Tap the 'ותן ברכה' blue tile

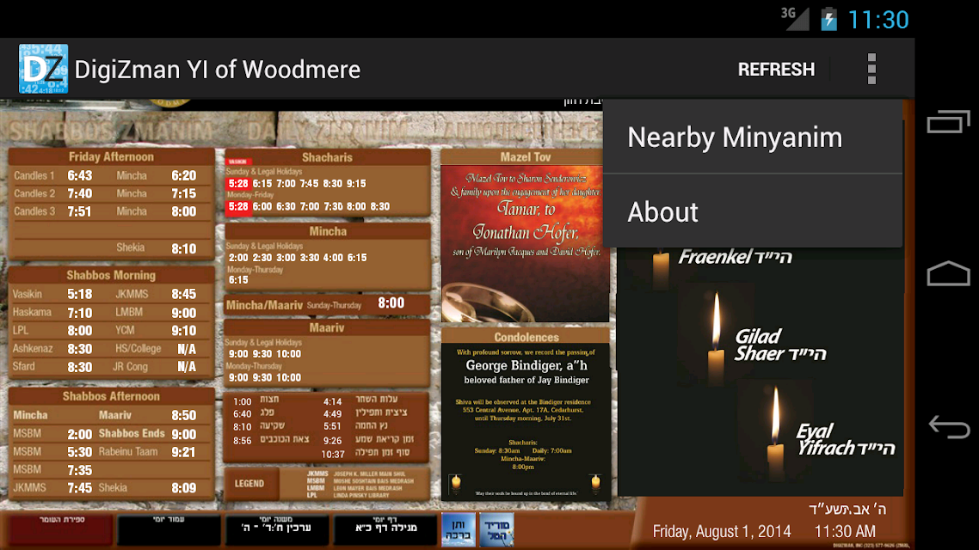(459, 529)
